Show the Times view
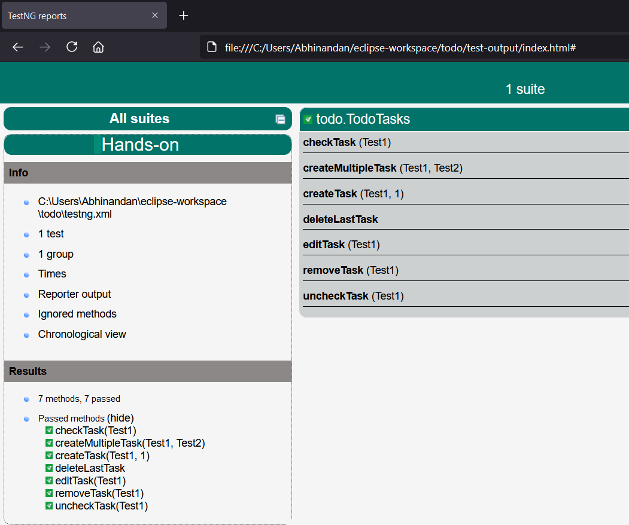This screenshot has height=525, width=629. [x=52, y=274]
